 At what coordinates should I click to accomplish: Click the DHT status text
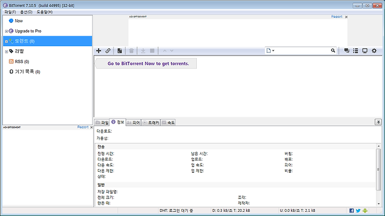176,211
